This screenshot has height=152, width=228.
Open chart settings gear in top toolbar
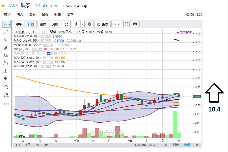point(89,24)
